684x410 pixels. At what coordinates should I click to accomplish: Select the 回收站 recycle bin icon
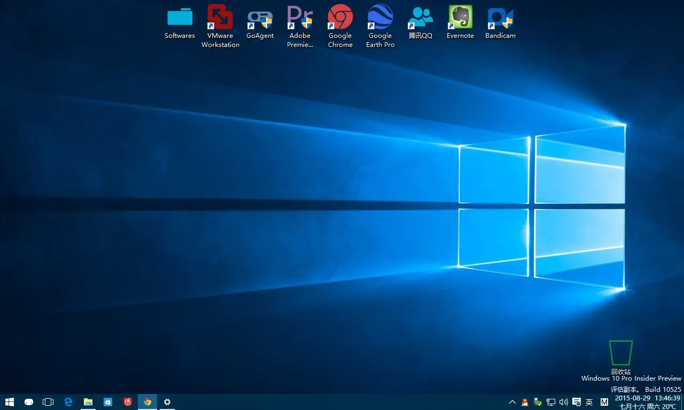pyautogui.click(x=621, y=358)
